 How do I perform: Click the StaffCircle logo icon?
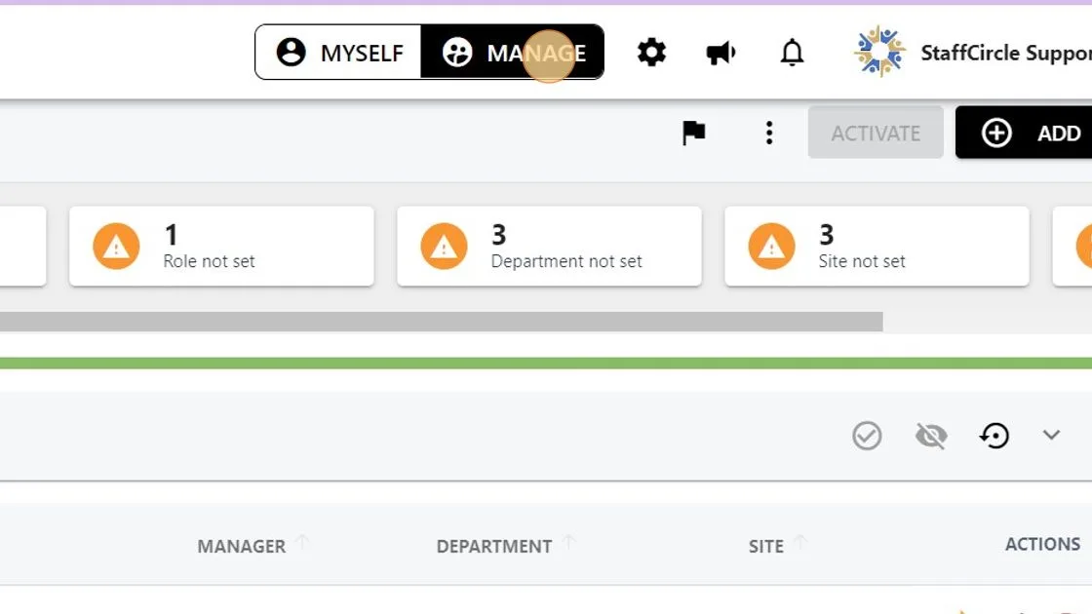879,52
